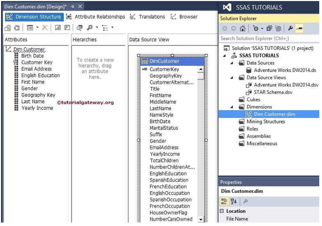This screenshot has width=322, height=226.
Task: Collapse the Dimensions folder
Action: point(232,107)
